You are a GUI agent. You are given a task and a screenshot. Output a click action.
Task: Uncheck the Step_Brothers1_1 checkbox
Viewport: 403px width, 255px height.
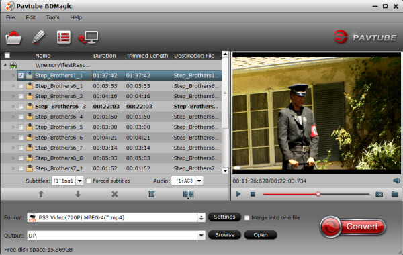tap(21, 76)
